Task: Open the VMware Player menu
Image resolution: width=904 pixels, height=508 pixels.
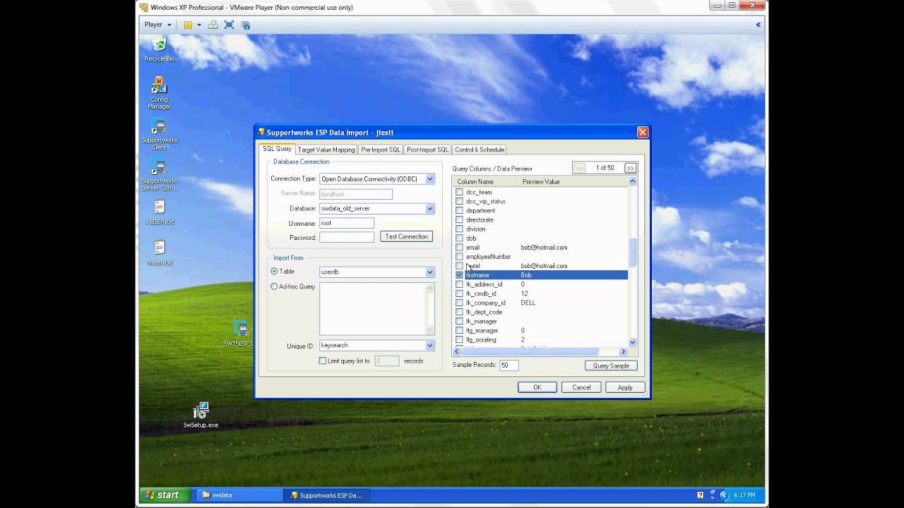Action: [157, 25]
